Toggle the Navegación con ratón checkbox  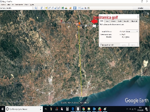(x=101, y=45)
